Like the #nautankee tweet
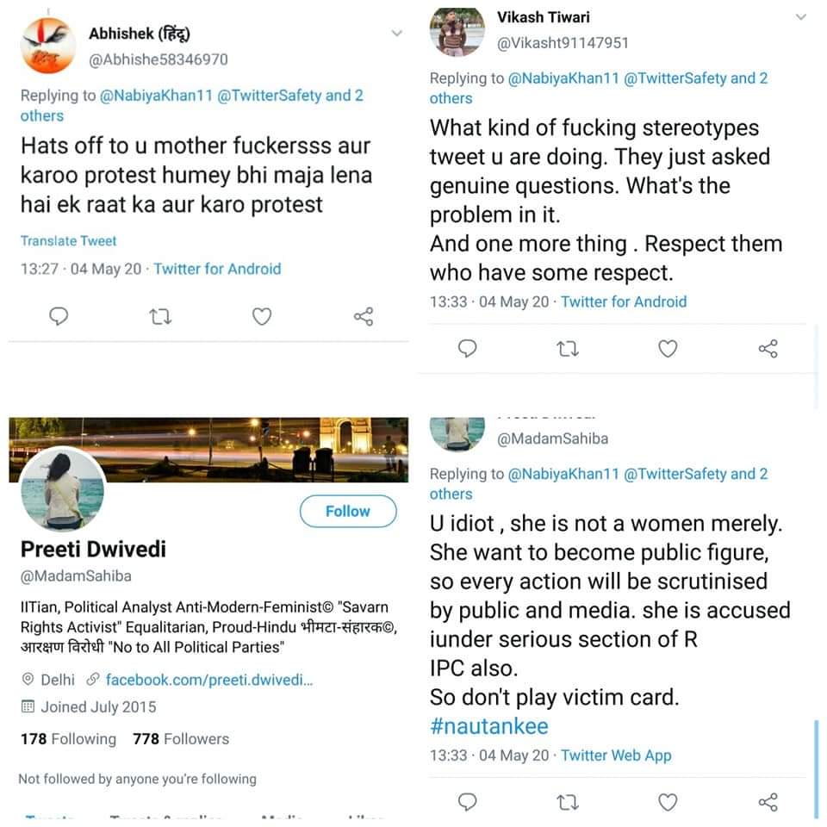Viewport: 827px width, 827px height. point(668,802)
